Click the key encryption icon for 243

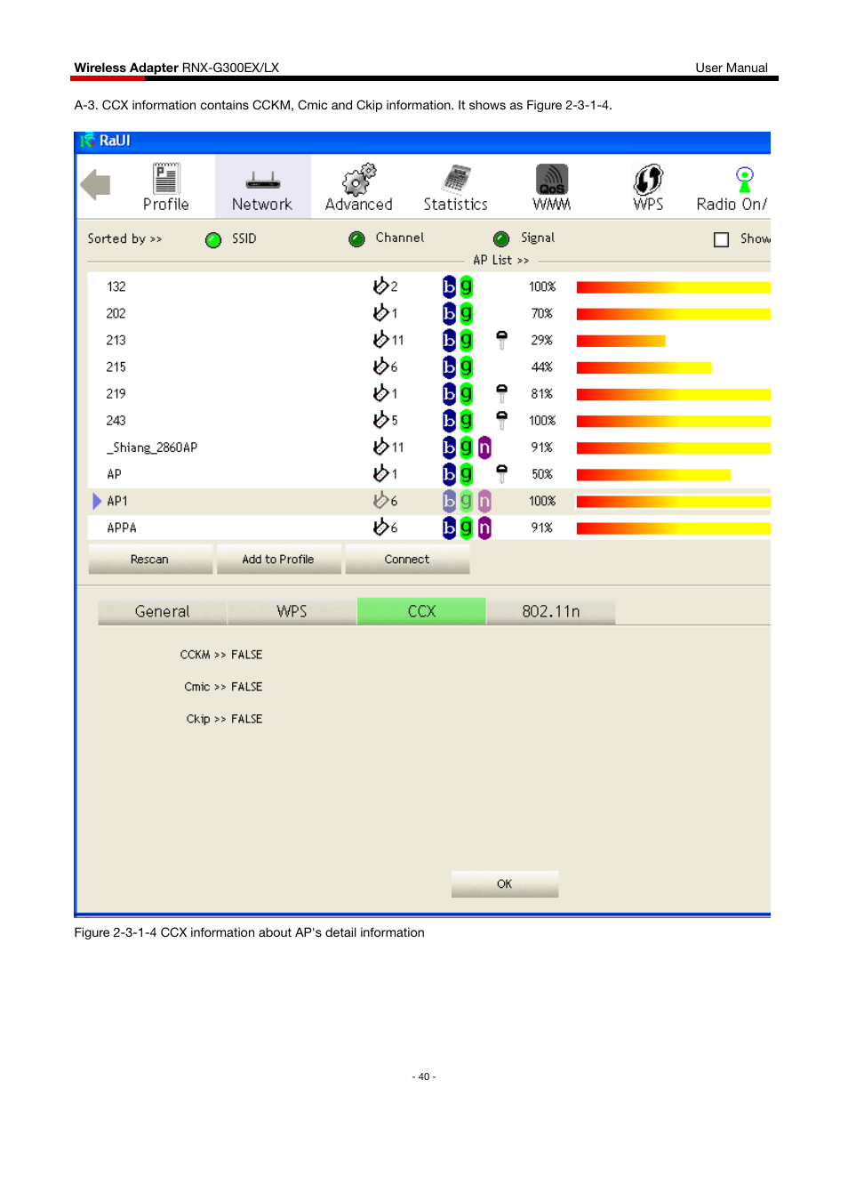(x=502, y=420)
